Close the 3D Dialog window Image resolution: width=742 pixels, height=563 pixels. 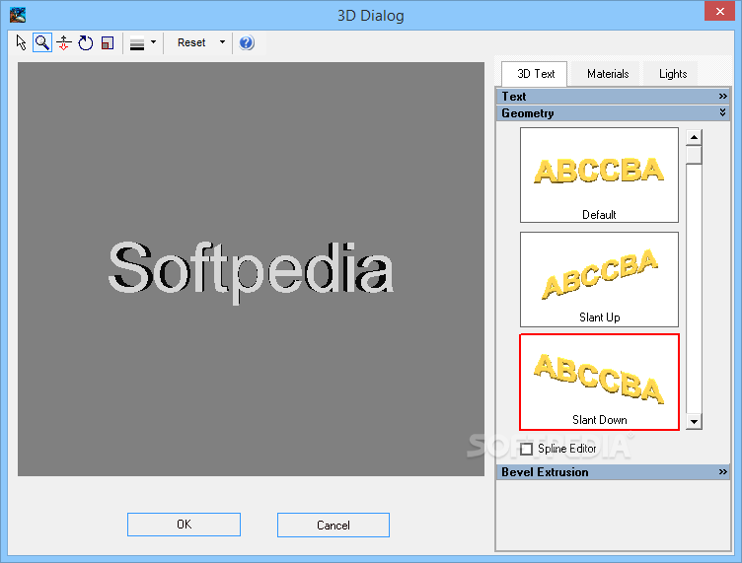[x=719, y=12]
